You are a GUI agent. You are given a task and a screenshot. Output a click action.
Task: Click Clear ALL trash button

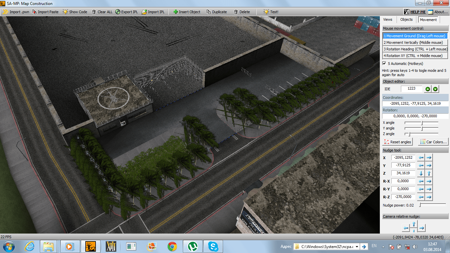pos(102,12)
